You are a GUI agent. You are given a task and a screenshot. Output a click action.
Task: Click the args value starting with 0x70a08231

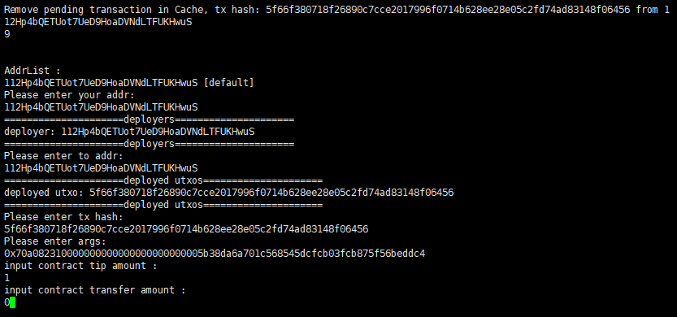pyautogui.click(x=215, y=254)
